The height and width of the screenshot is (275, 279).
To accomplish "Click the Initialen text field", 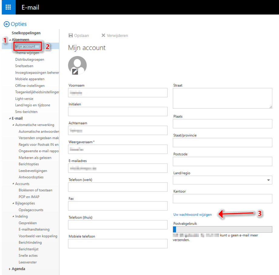I will click(x=118, y=111).
